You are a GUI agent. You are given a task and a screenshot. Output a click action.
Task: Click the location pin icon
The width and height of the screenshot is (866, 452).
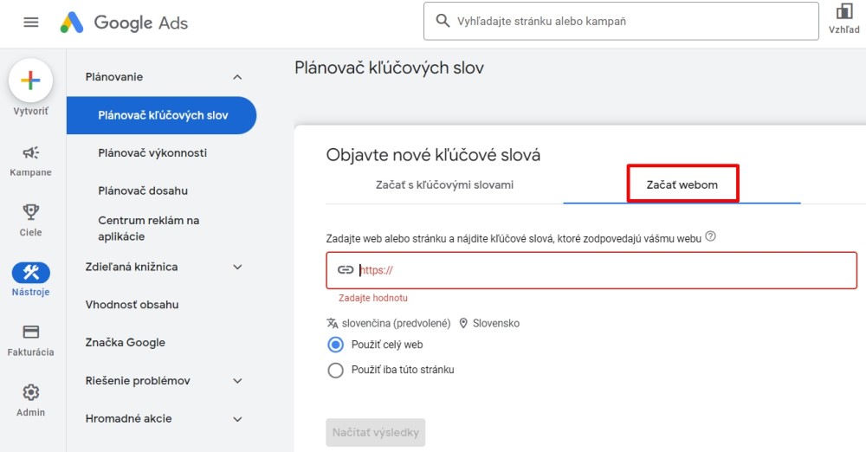coord(463,323)
